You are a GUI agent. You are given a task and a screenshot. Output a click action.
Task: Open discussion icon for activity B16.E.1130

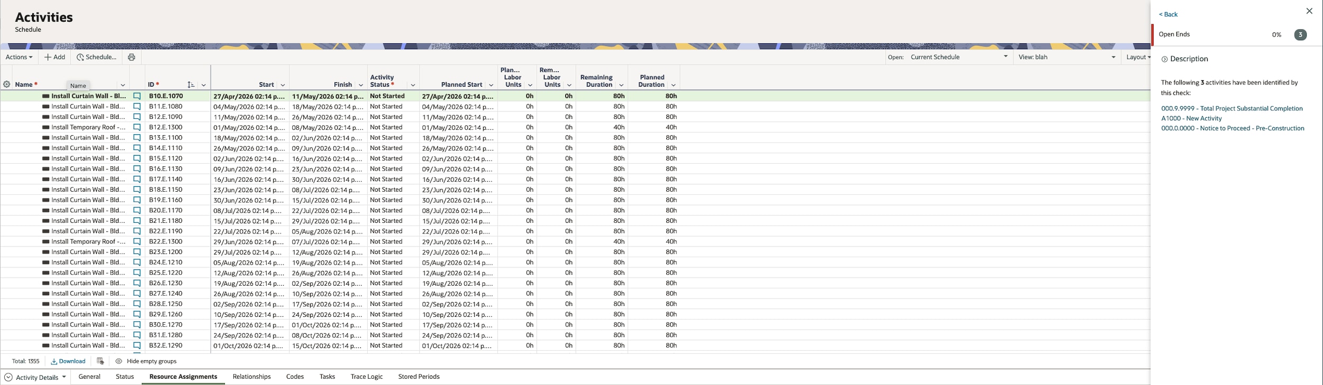tap(137, 169)
